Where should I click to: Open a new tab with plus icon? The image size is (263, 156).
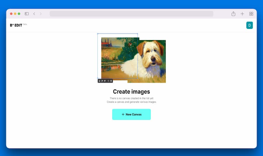(242, 14)
